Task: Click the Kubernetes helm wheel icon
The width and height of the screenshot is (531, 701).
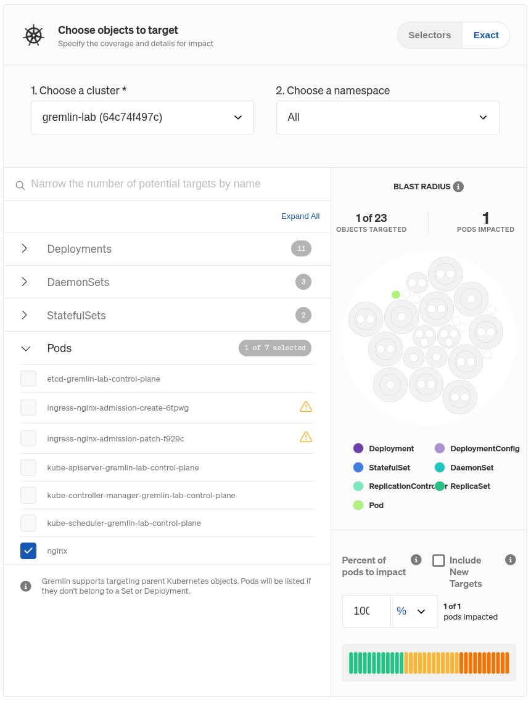Action: pyautogui.click(x=34, y=36)
